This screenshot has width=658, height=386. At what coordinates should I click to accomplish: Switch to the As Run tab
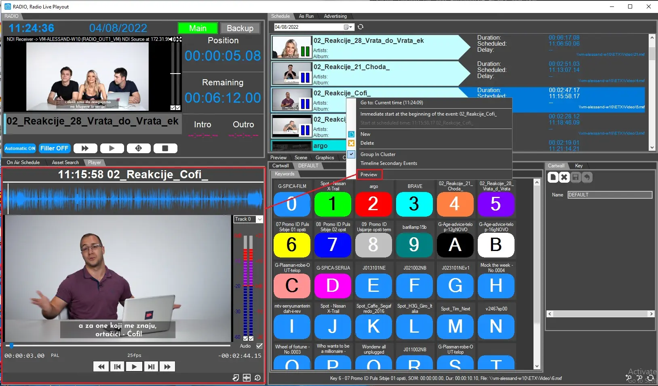[306, 16]
